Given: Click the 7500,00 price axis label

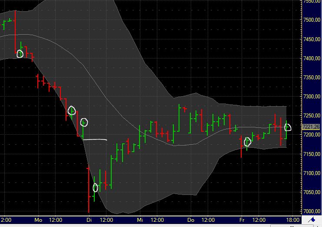Looking at the screenshot, I should pyautogui.click(x=312, y=20).
